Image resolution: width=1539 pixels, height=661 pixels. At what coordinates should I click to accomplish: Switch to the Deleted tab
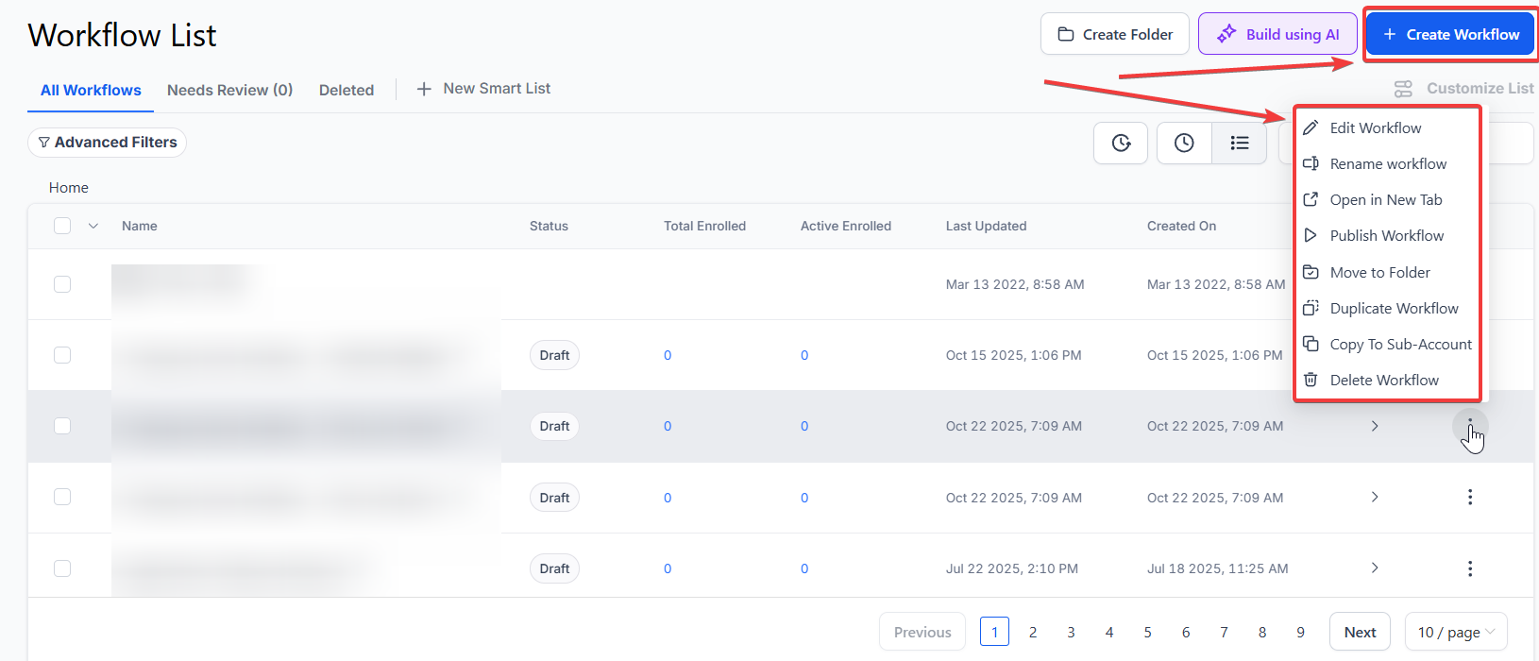click(346, 90)
